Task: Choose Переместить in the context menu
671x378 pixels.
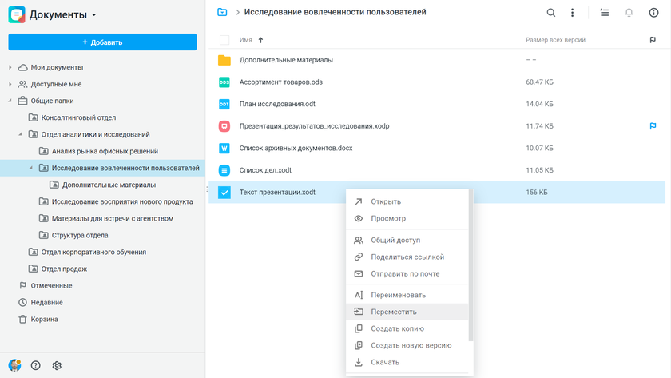Action: pyautogui.click(x=394, y=312)
